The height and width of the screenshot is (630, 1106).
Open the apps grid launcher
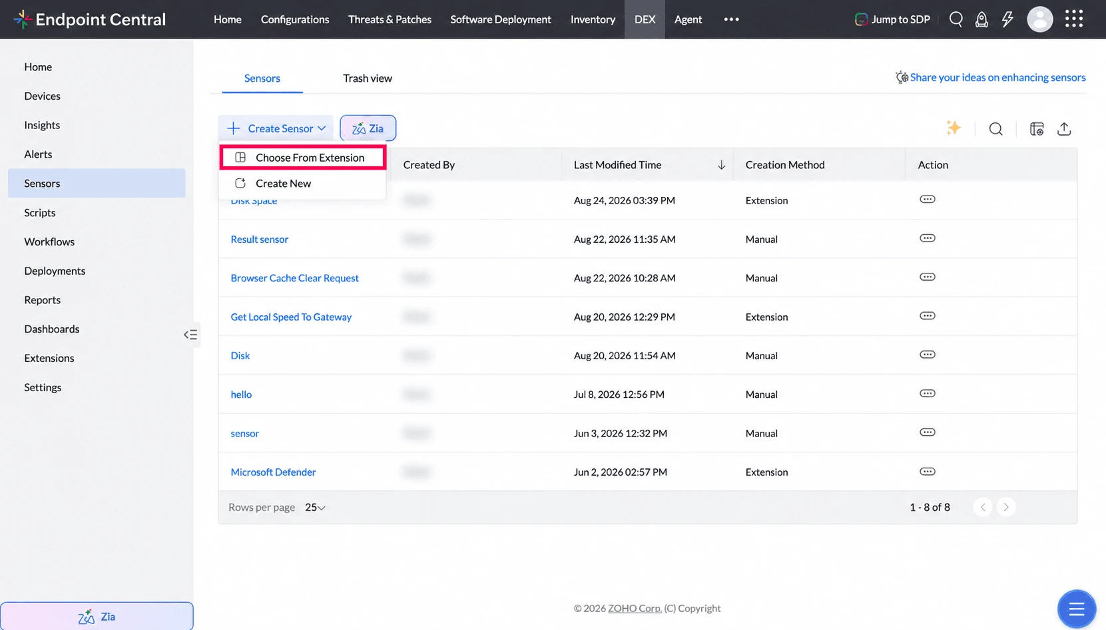pyautogui.click(x=1073, y=19)
